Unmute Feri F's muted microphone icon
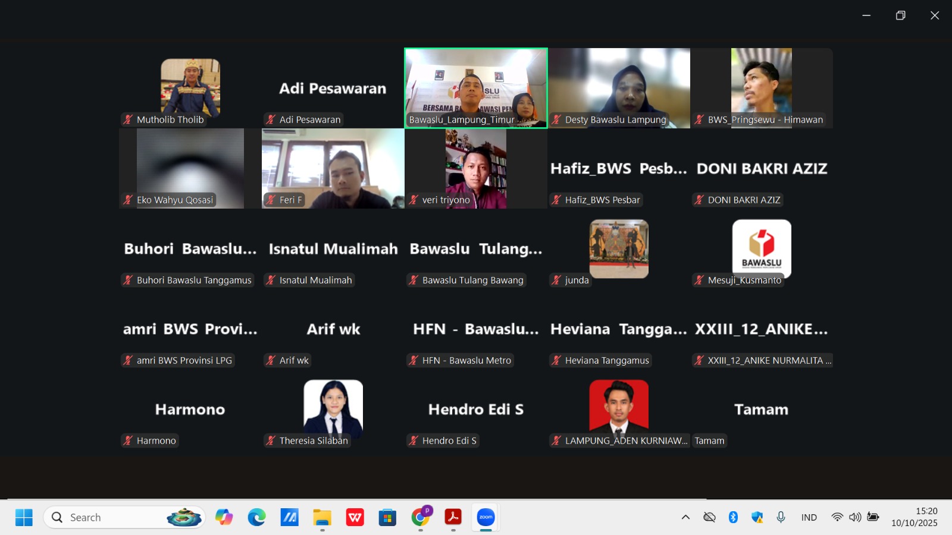Viewport: 952px width, 535px height. 271,200
